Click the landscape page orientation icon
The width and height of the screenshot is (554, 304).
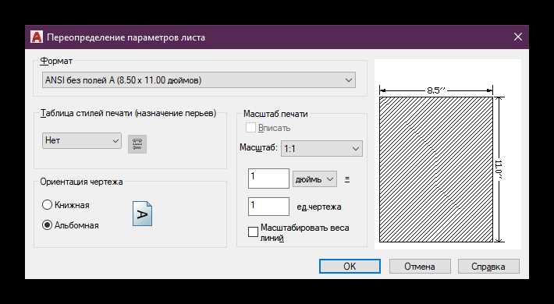pyautogui.click(x=142, y=214)
